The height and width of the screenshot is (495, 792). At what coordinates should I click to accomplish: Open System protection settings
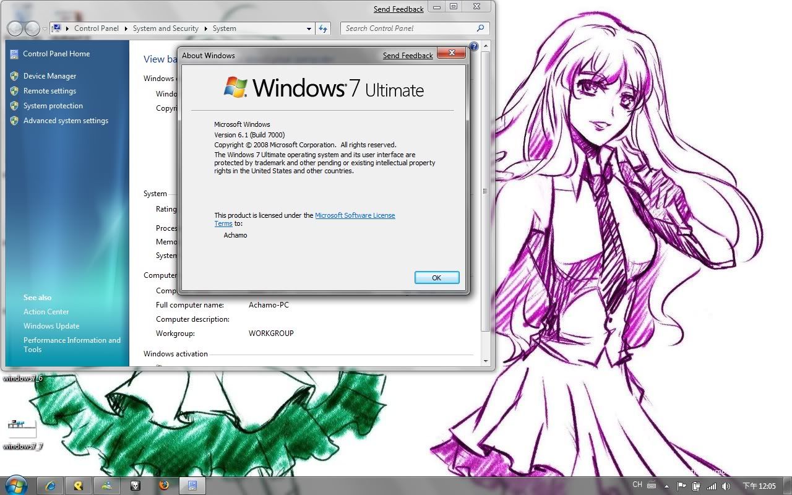pyautogui.click(x=53, y=106)
